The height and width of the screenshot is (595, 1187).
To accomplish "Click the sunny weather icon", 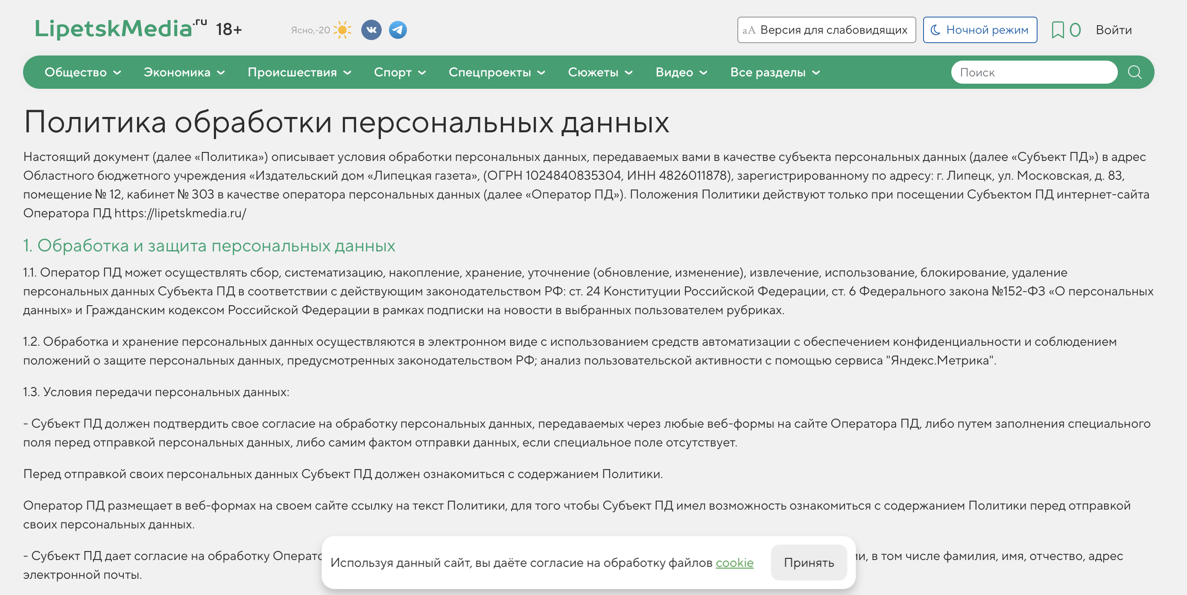I will click(x=342, y=30).
